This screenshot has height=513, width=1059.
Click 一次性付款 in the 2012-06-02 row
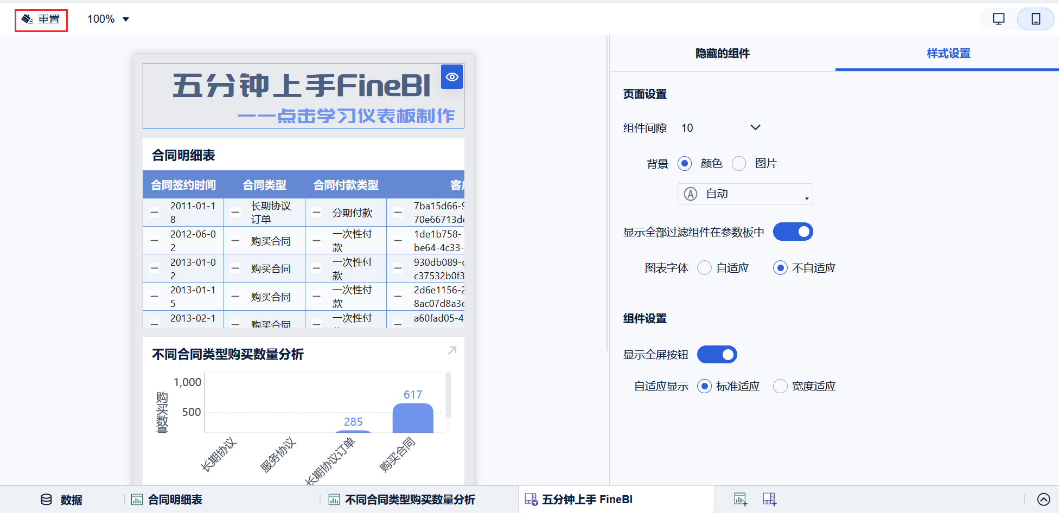352,241
